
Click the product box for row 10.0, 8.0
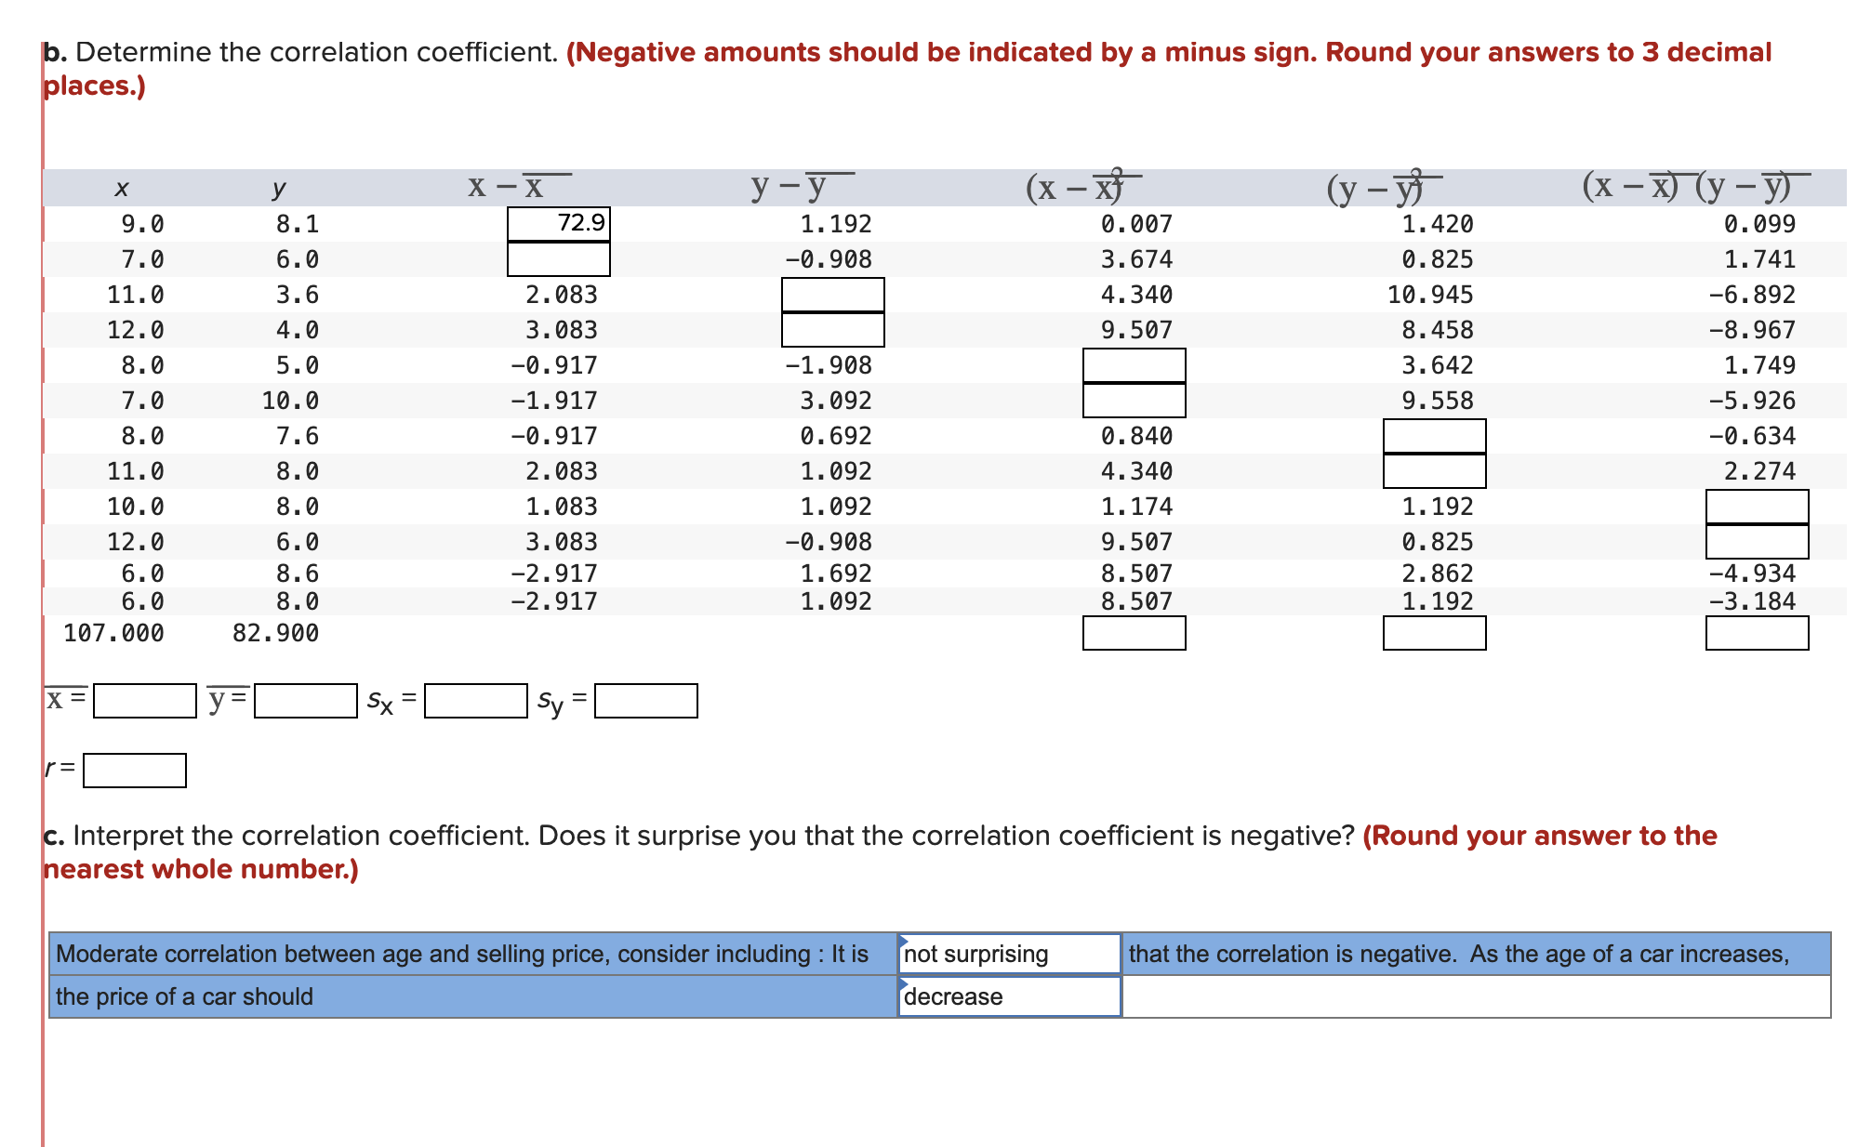(1756, 506)
